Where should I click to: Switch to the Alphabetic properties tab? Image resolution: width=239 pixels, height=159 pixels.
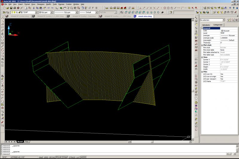pyautogui.click(x=206, y=25)
